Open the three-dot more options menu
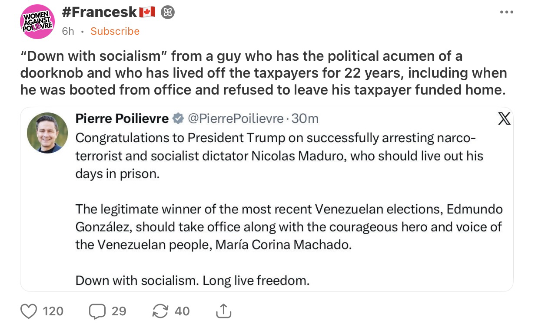Viewport: 535px width, 324px height. [506, 12]
